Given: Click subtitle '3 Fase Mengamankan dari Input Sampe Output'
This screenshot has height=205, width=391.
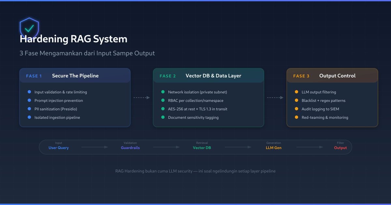Looking at the screenshot, I should 87,53.
